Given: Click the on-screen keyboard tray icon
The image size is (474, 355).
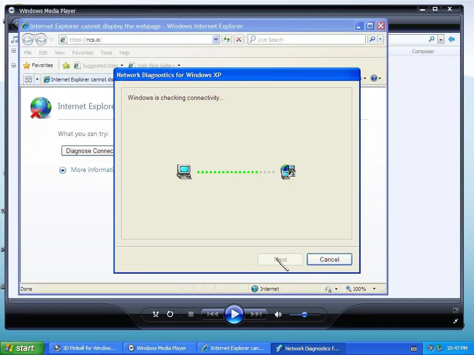Looking at the screenshot, I should pyautogui.click(x=414, y=349).
